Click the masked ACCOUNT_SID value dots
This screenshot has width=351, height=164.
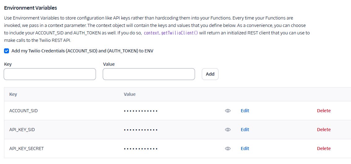(141, 111)
